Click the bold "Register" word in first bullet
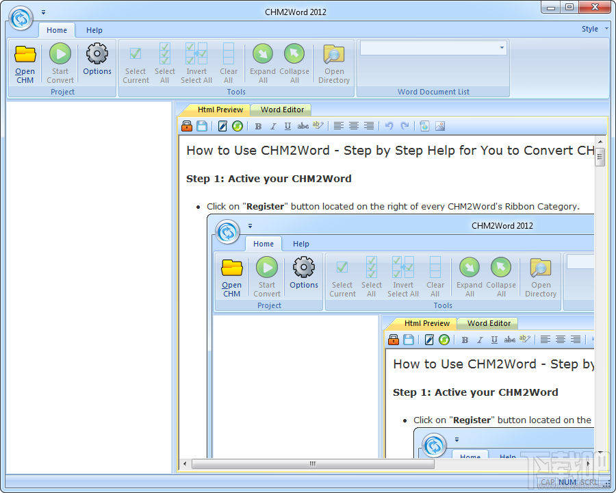The width and height of the screenshot is (616, 493). (x=265, y=206)
